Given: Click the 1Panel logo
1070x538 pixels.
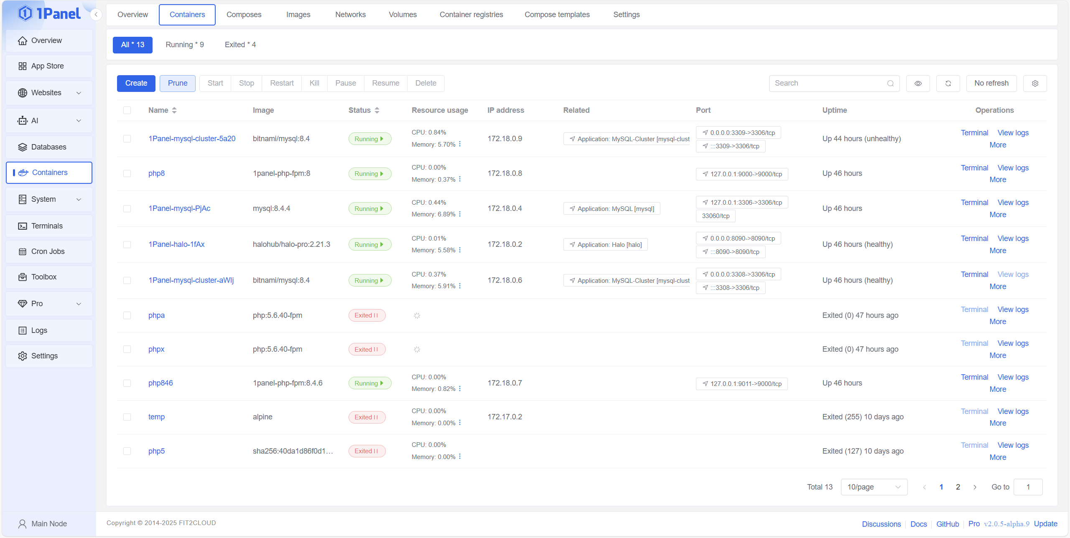Looking at the screenshot, I should pyautogui.click(x=49, y=14).
